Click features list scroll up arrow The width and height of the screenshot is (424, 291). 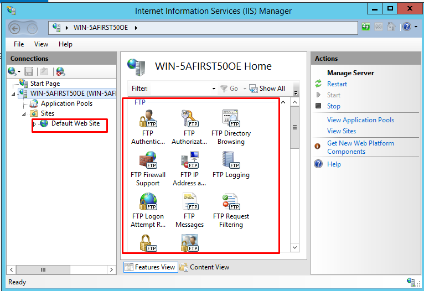(x=294, y=102)
